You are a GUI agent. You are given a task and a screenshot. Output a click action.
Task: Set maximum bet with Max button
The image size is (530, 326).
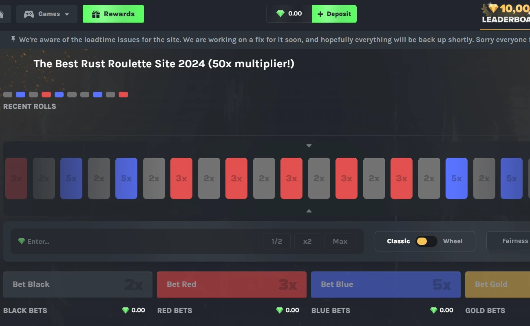pyautogui.click(x=340, y=241)
